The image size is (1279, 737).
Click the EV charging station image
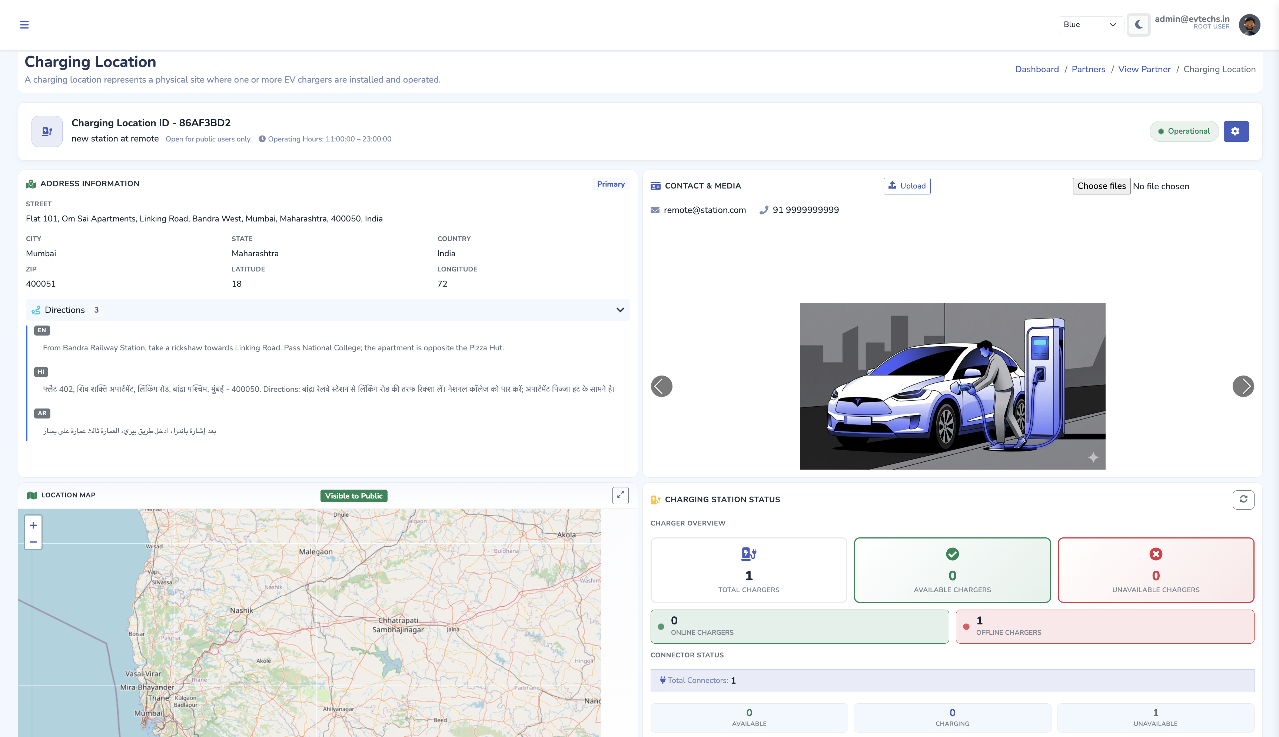pyautogui.click(x=952, y=386)
